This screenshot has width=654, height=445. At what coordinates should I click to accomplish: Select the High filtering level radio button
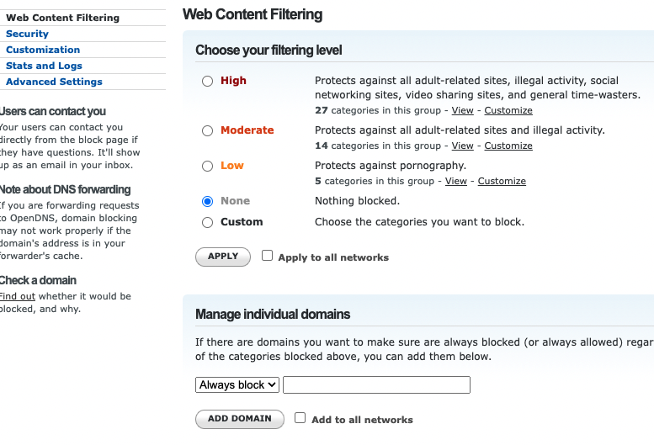pyautogui.click(x=208, y=82)
